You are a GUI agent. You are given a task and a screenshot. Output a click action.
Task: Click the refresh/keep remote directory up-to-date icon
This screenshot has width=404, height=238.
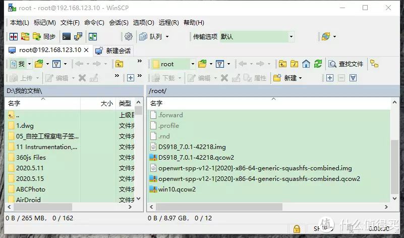click(x=93, y=37)
